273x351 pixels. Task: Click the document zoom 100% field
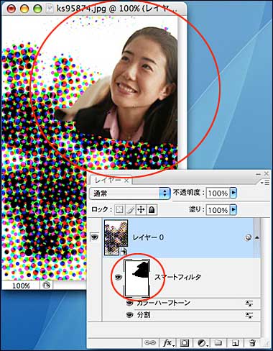(x=21, y=286)
